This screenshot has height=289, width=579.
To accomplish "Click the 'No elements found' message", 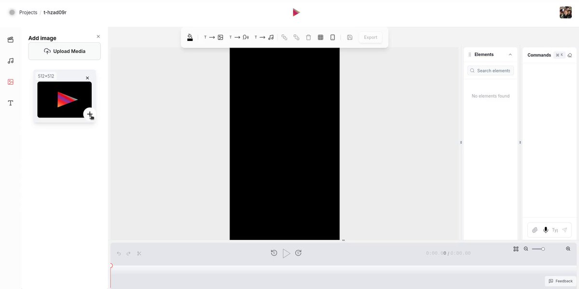I will [x=491, y=96].
